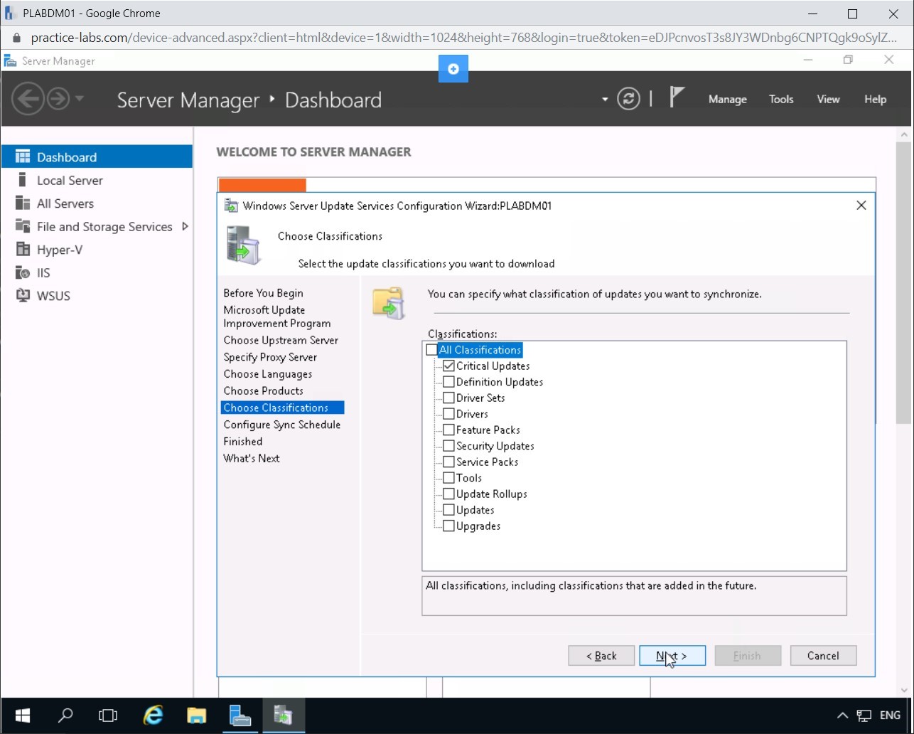Show hidden system tray icons
The image size is (914, 734).
click(842, 716)
